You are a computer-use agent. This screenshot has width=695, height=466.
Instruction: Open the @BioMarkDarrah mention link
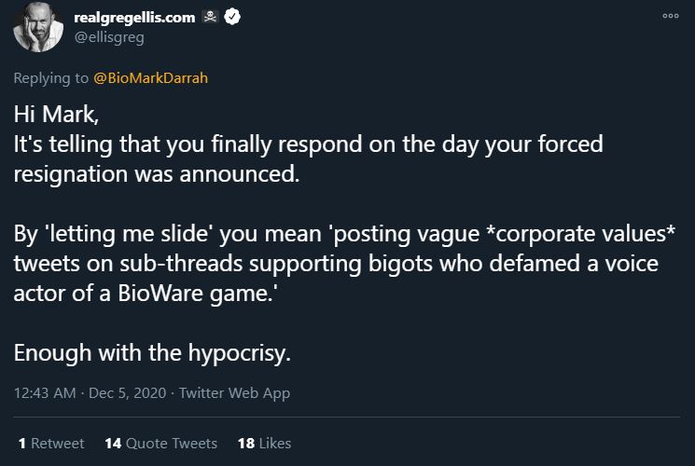pyautogui.click(x=151, y=78)
